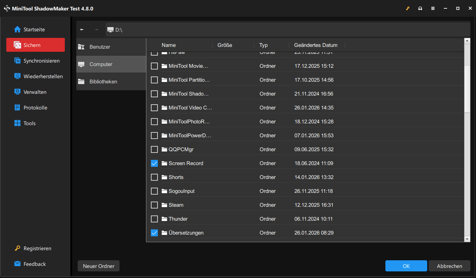
Task: Navigate back with the left arrow
Action: point(82,30)
